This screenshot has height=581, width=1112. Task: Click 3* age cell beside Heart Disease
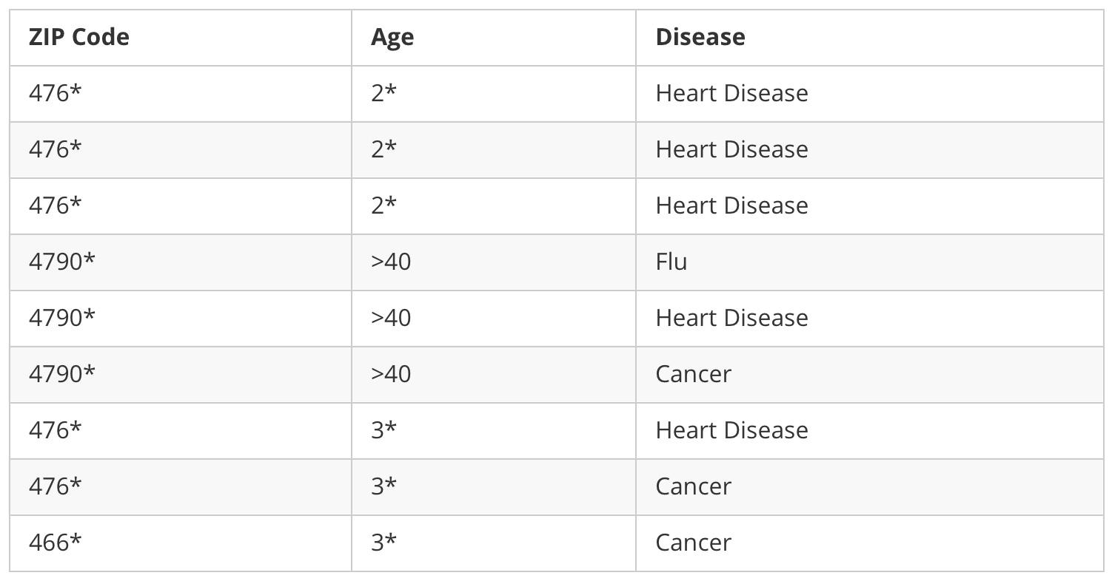click(x=384, y=430)
